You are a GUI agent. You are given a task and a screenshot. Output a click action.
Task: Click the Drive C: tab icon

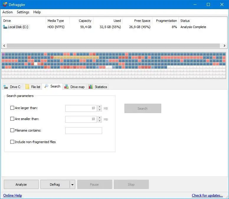point(6,87)
